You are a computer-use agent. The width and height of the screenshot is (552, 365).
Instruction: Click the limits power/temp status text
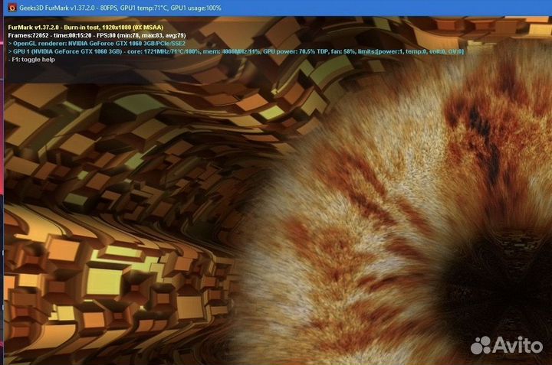pos(410,51)
